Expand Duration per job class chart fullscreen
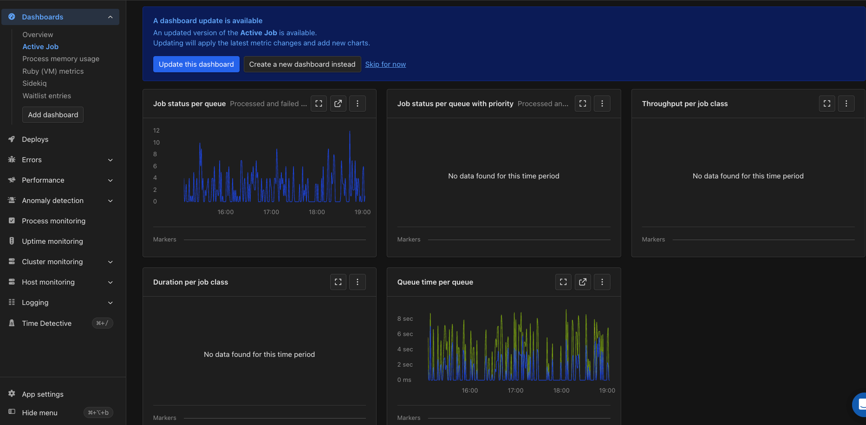 click(338, 282)
